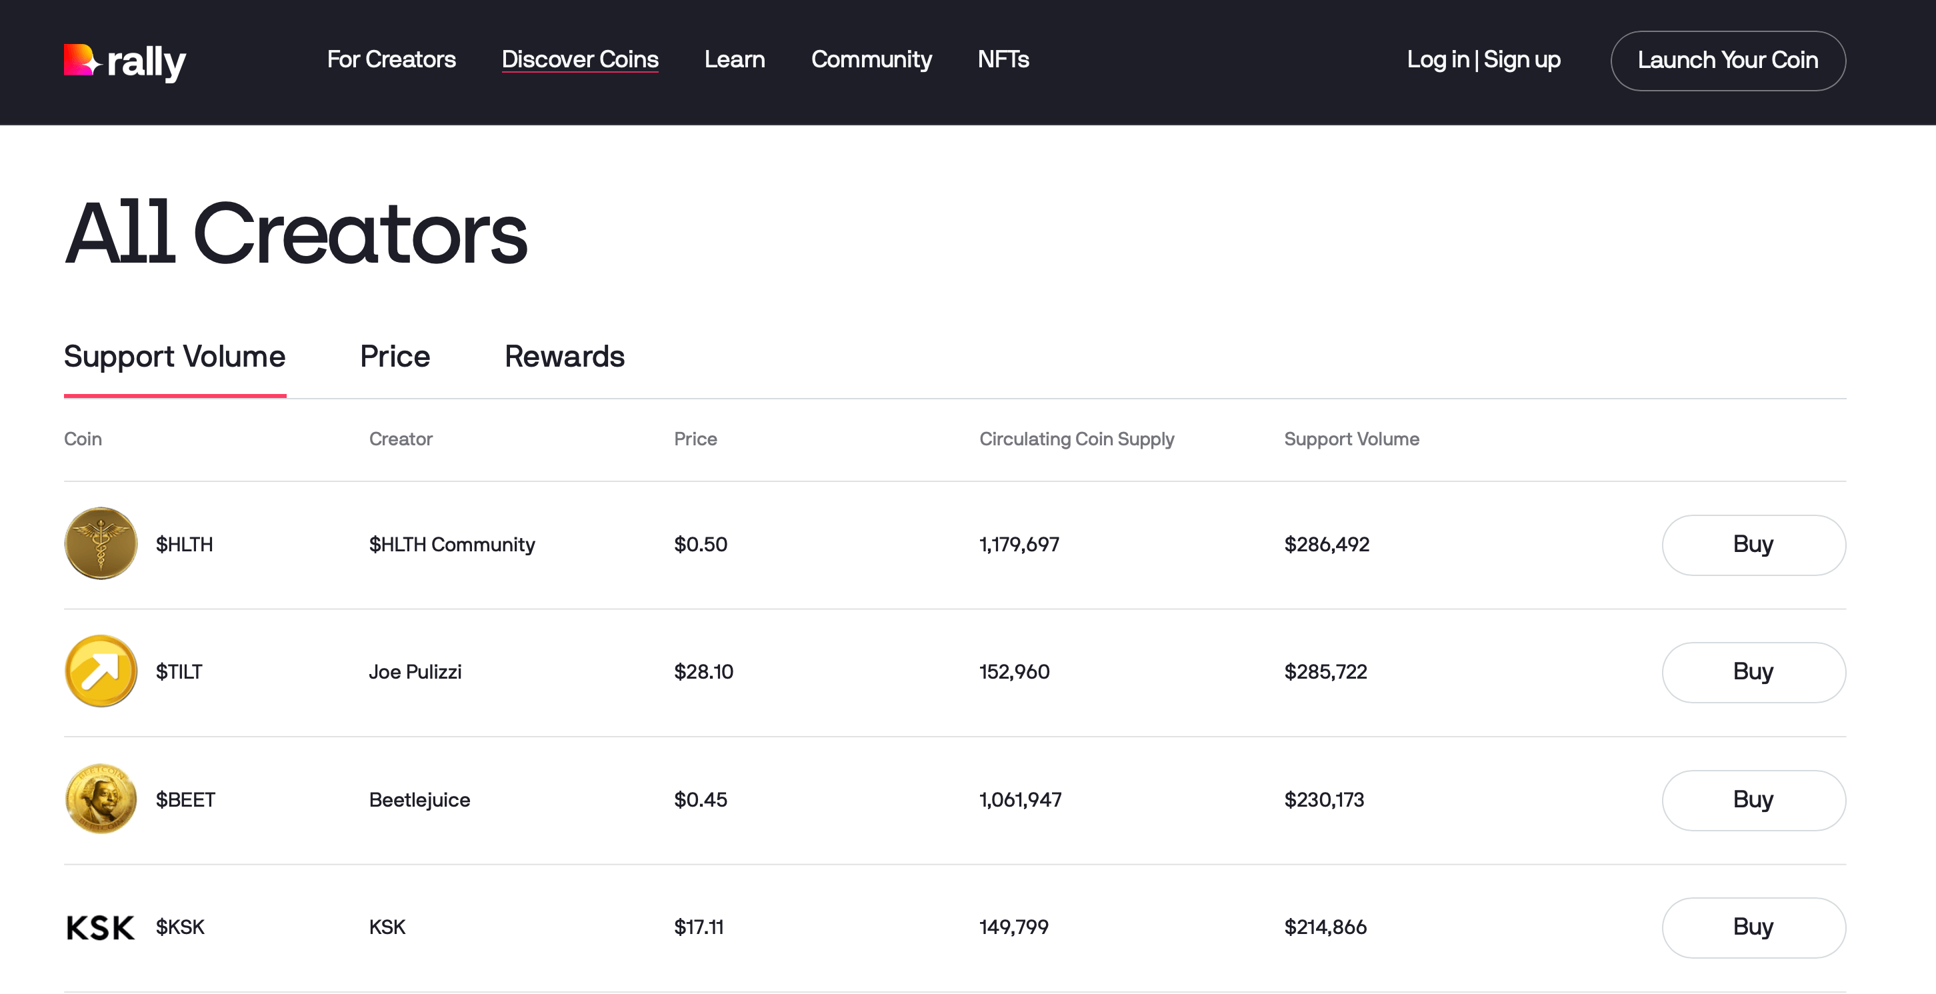Click the $TILT yellow arrow coin icon
Viewport: 1936px width, 994px height.
101,671
